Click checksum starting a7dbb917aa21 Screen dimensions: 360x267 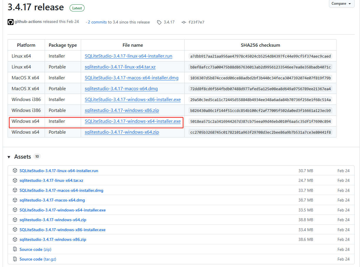click(260, 56)
